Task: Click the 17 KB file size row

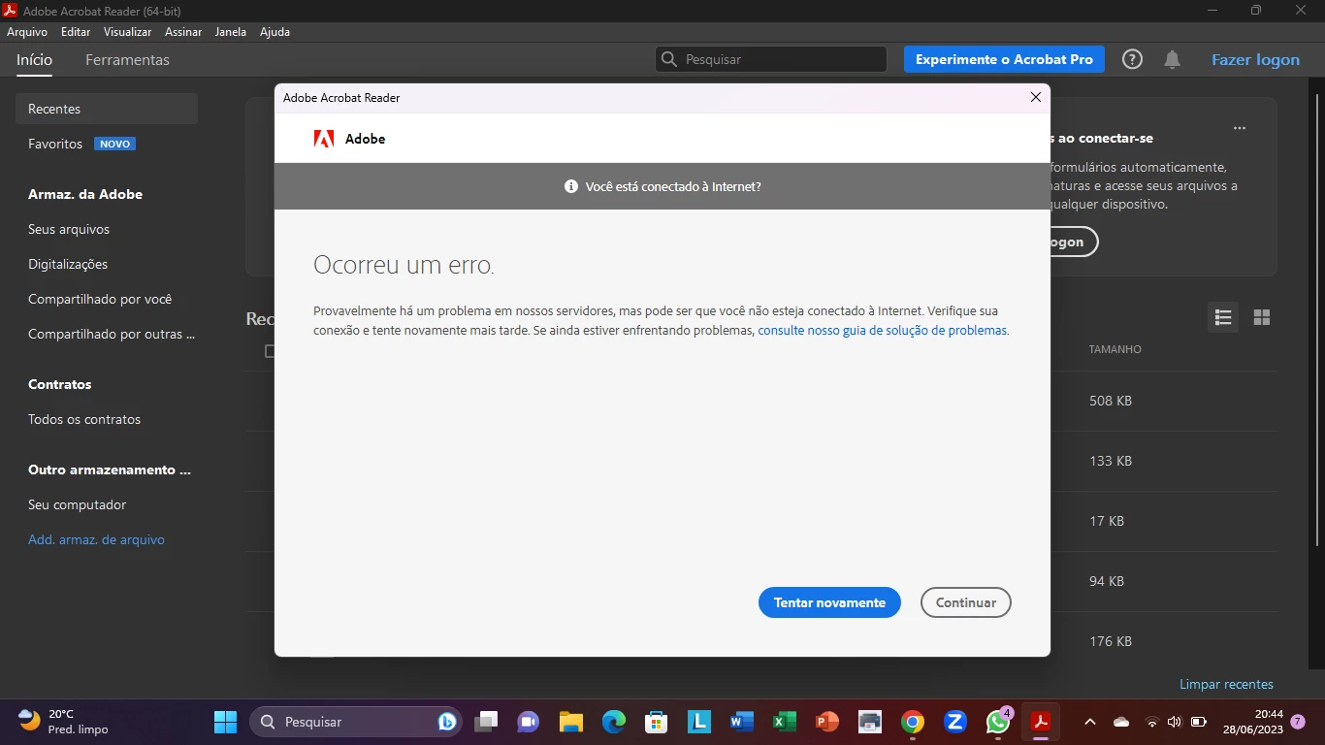Action: pos(1107,521)
